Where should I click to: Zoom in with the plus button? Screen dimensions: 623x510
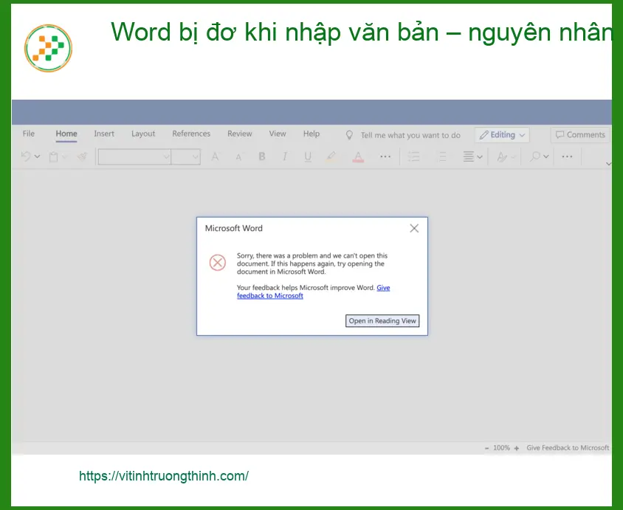click(x=517, y=448)
